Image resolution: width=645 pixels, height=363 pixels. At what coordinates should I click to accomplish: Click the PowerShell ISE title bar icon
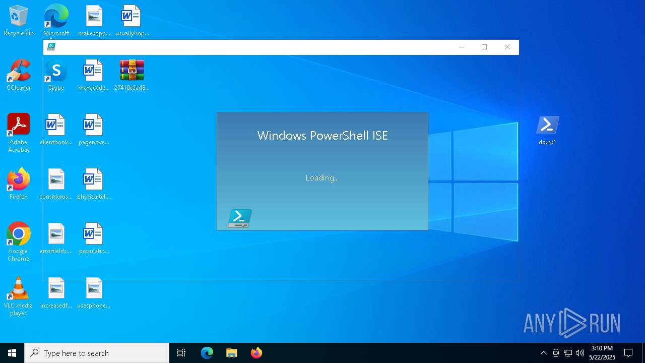pyautogui.click(x=51, y=47)
